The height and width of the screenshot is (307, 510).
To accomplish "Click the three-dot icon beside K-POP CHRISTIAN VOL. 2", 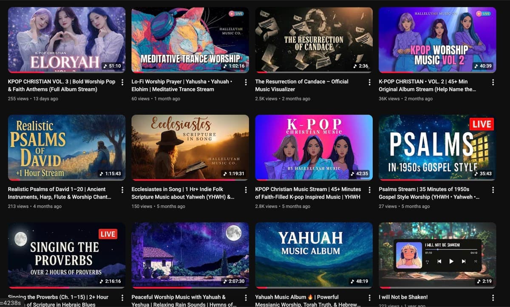I will pyautogui.click(x=493, y=83).
